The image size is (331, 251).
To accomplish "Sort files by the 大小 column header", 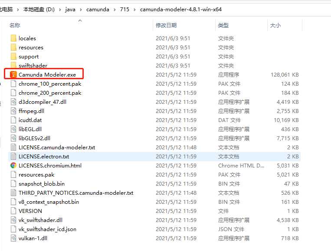I will point(275,25).
